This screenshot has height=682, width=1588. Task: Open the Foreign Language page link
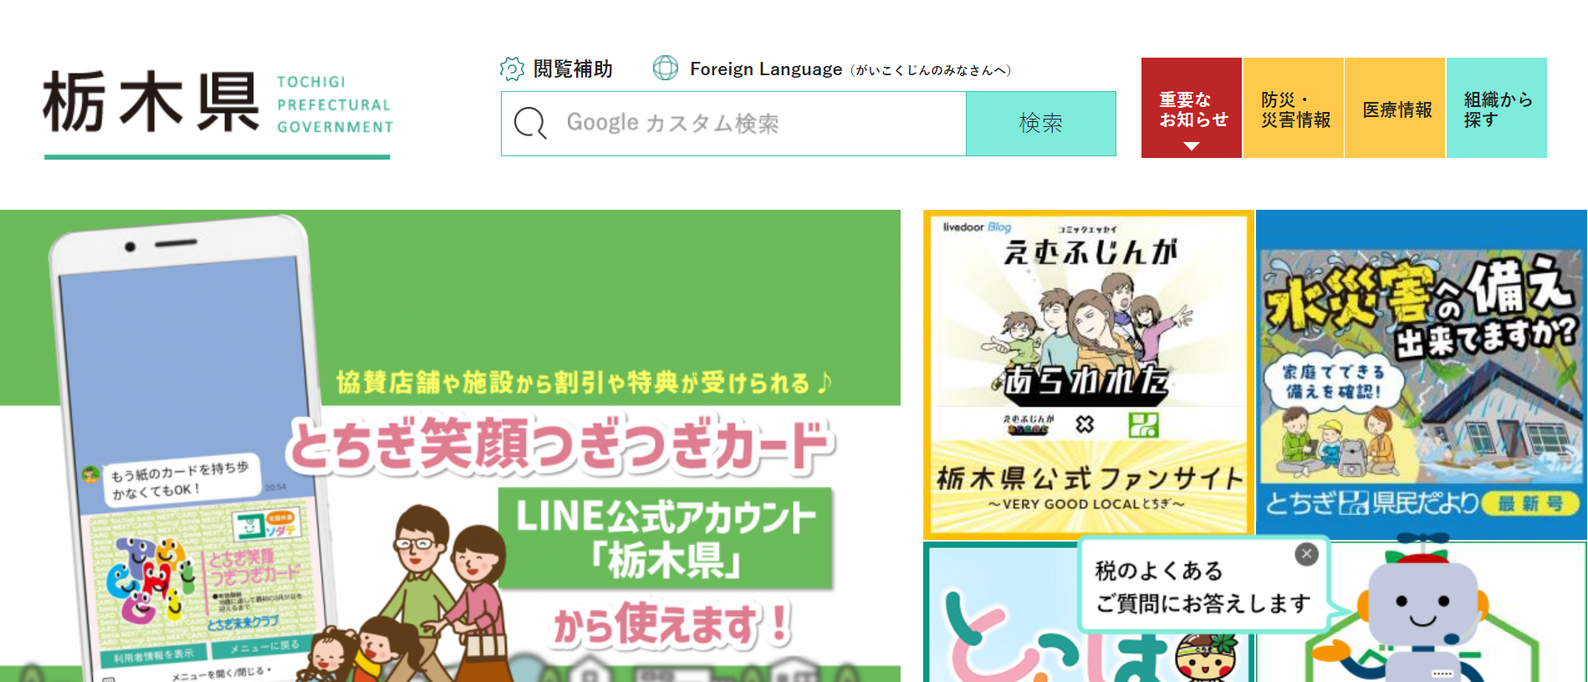(850, 69)
